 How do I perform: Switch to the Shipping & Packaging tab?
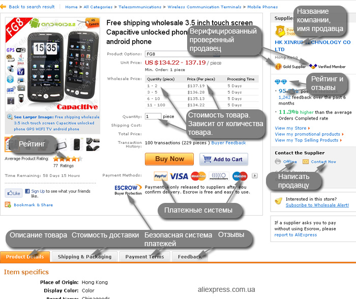click(x=85, y=257)
